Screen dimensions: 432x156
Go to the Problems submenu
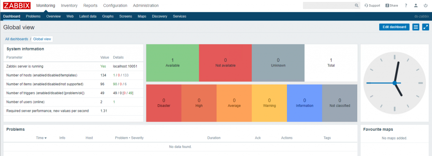(33, 16)
